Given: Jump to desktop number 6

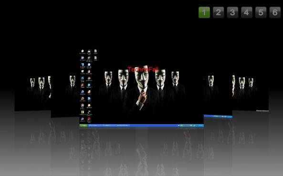Looking at the screenshot, I should tap(275, 12).
